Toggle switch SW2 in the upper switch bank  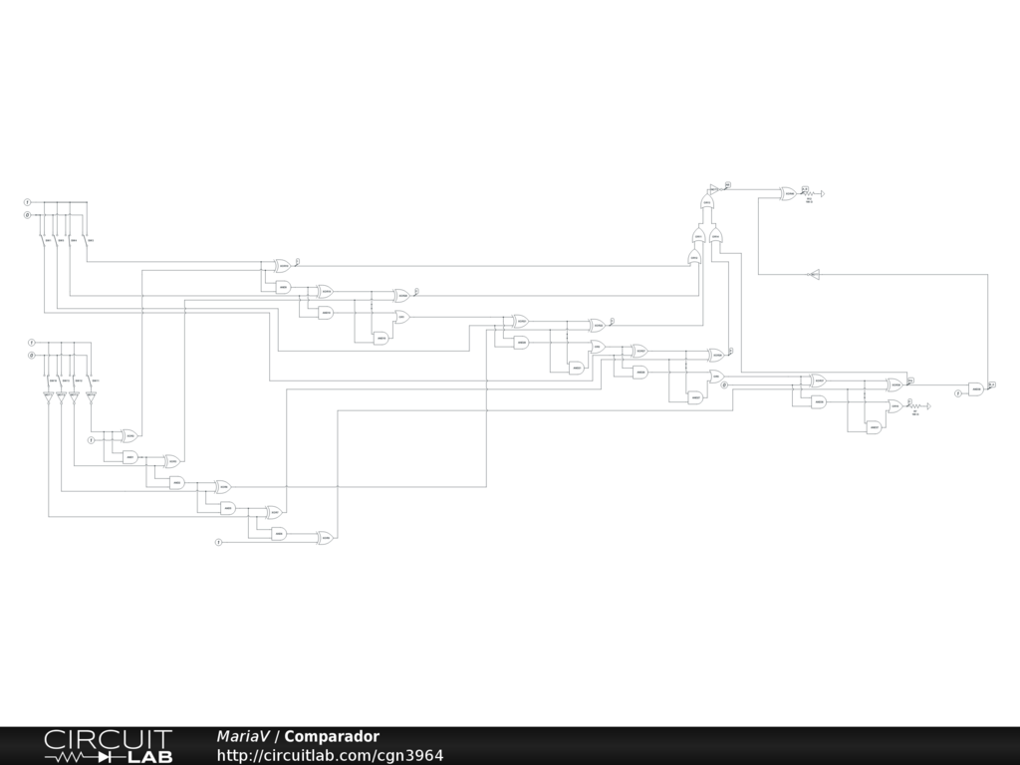pyautogui.click(x=58, y=240)
